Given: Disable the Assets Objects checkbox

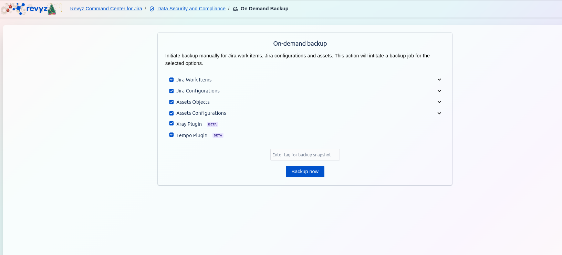Looking at the screenshot, I should 171,102.
